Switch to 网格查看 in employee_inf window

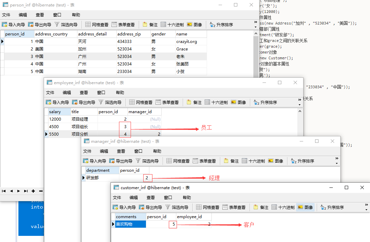coord(141,102)
